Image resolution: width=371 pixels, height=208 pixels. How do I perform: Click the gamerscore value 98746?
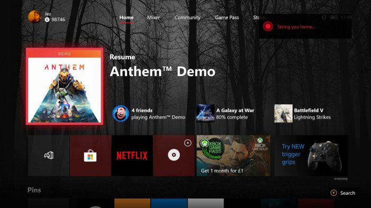(x=58, y=20)
